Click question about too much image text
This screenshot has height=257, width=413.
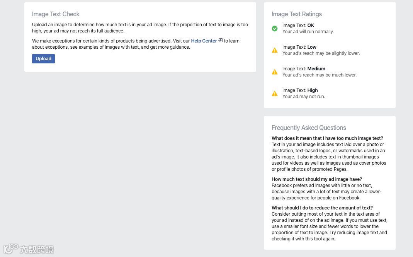pos(327,138)
